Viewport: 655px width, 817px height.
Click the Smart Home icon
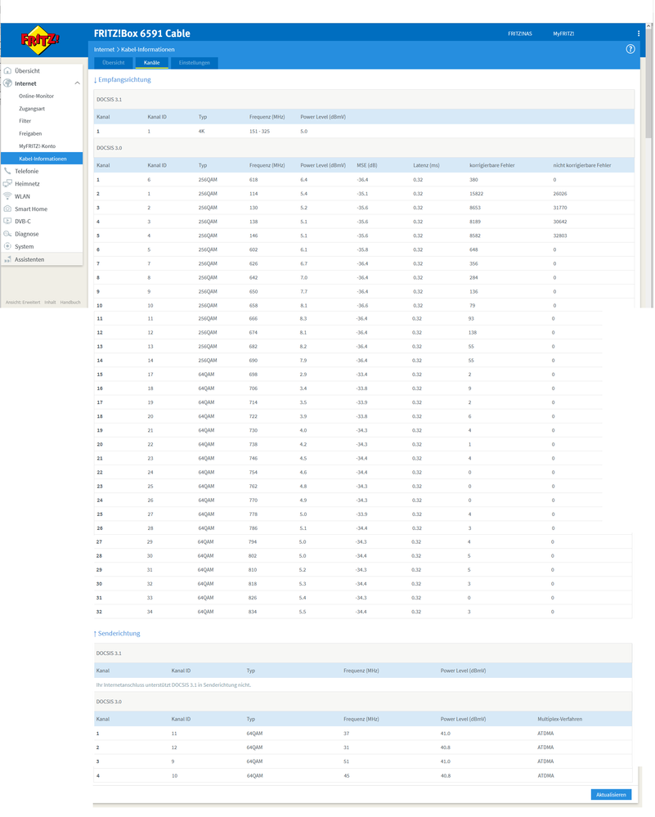[8, 209]
